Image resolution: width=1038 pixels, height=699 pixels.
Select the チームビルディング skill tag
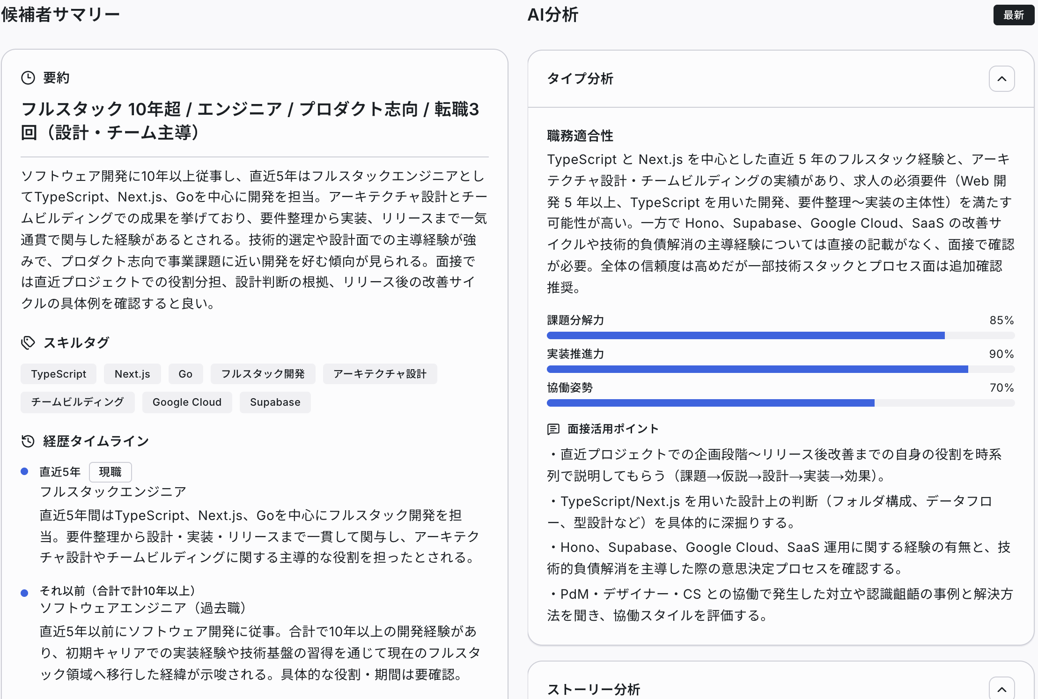78,402
